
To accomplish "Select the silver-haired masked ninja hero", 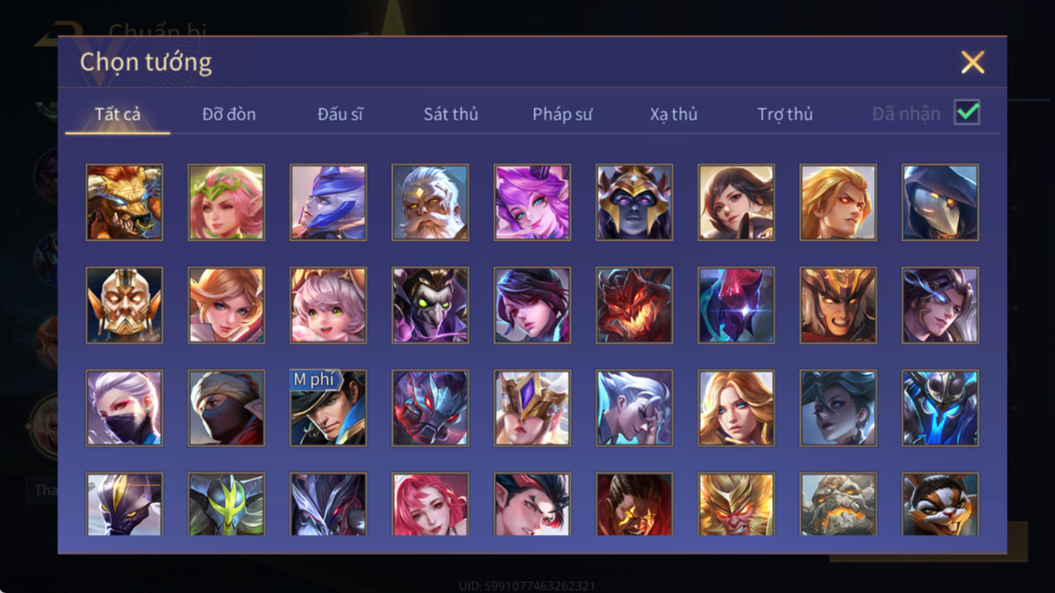I will pos(124,408).
